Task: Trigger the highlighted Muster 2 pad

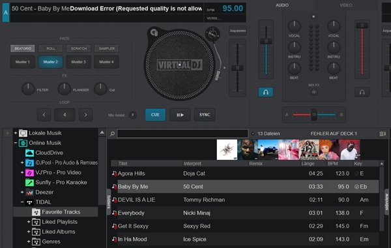Action: (51, 62)
